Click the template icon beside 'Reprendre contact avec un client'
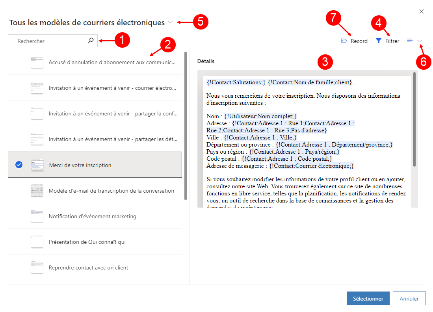The width and height of the screenshot is (433, 312). point(37,267)
